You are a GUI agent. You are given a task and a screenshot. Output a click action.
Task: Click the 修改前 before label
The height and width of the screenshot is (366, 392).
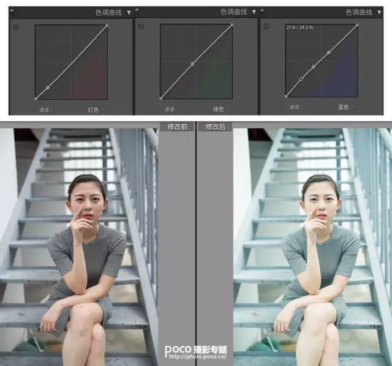177,127
